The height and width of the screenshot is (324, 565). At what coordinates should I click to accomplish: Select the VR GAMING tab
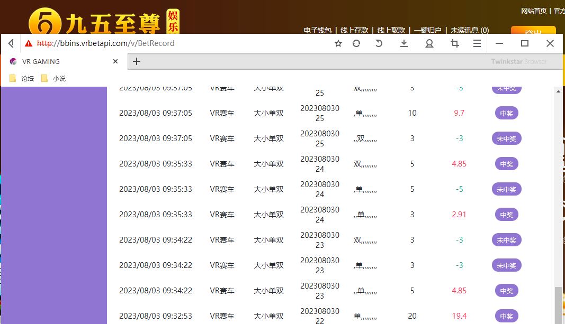[x=64, y=61]
